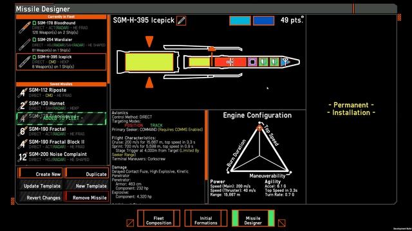
Task: Select saved missile SGM-190 Fractal Block II
Action: tap(61, 144)
